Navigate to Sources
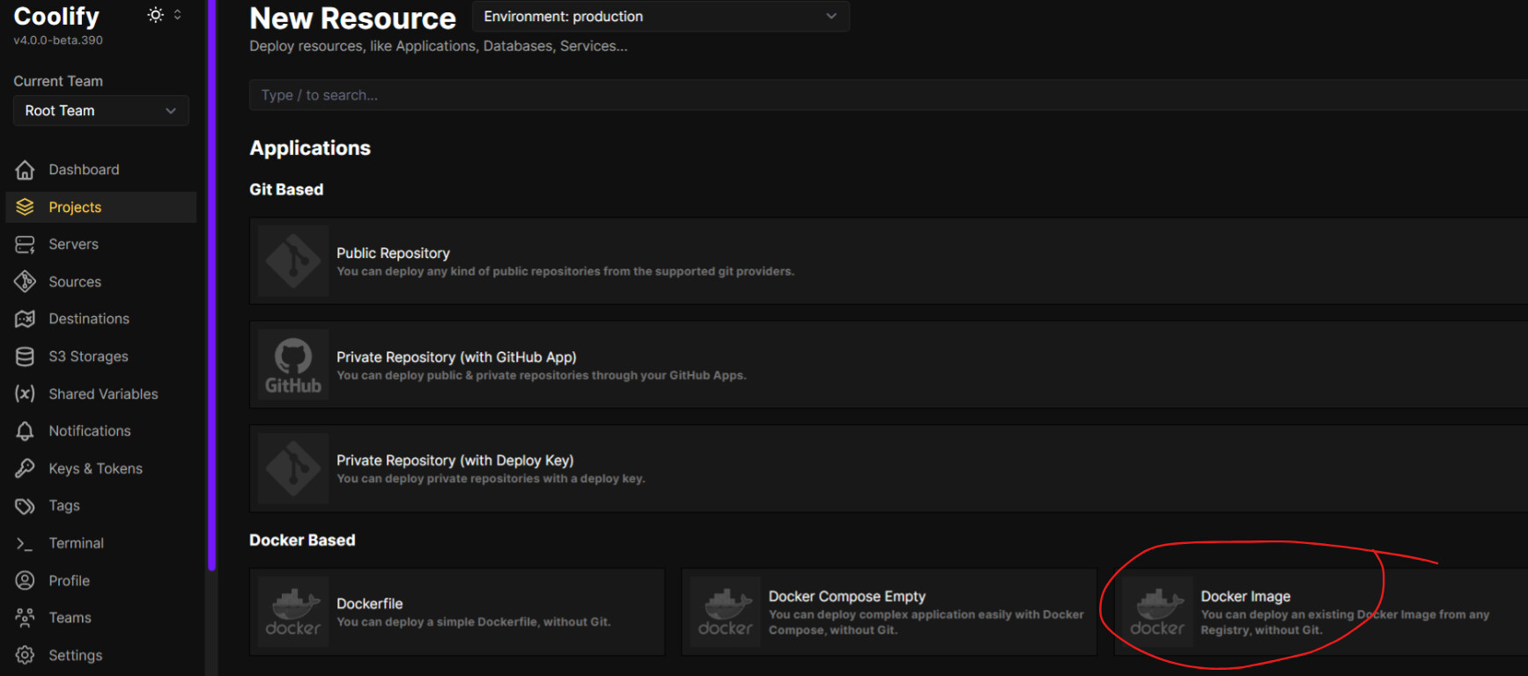The width and height of the screenshot is (1528, 676). coord(101,282)
